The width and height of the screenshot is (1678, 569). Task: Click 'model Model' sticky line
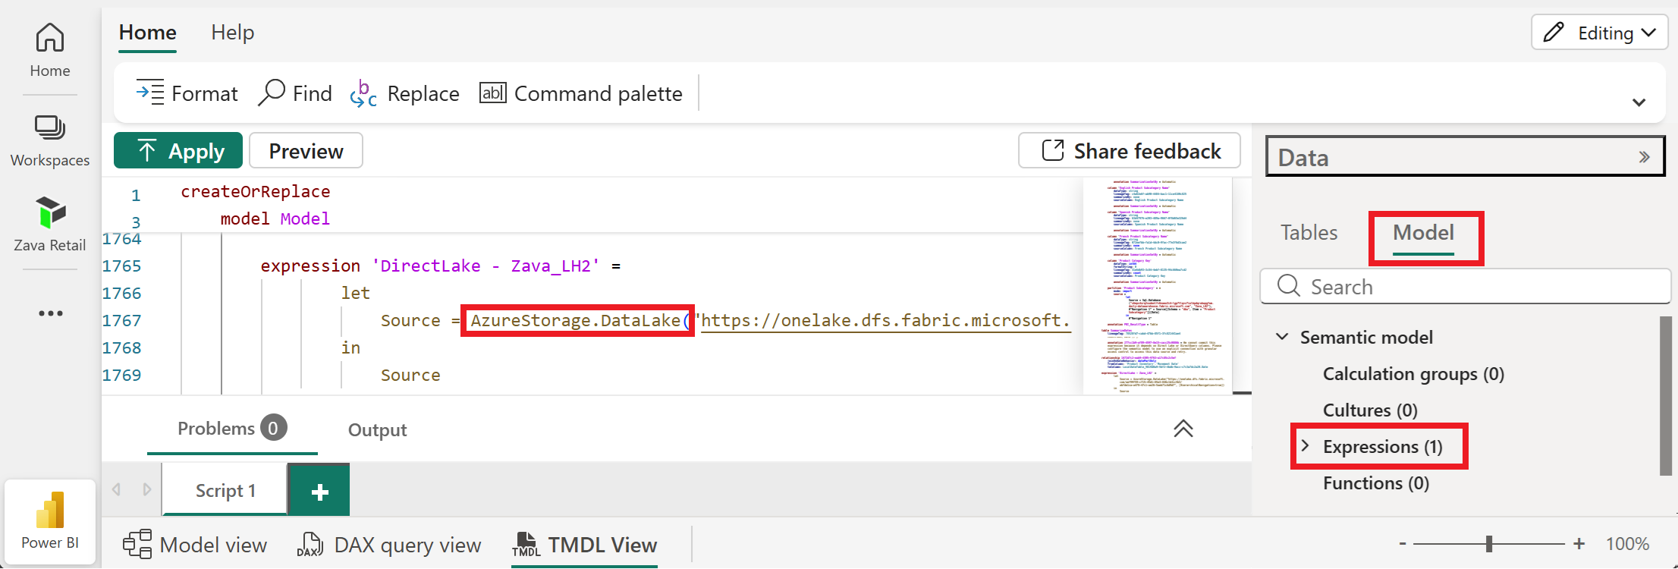[x=275, y=218]
